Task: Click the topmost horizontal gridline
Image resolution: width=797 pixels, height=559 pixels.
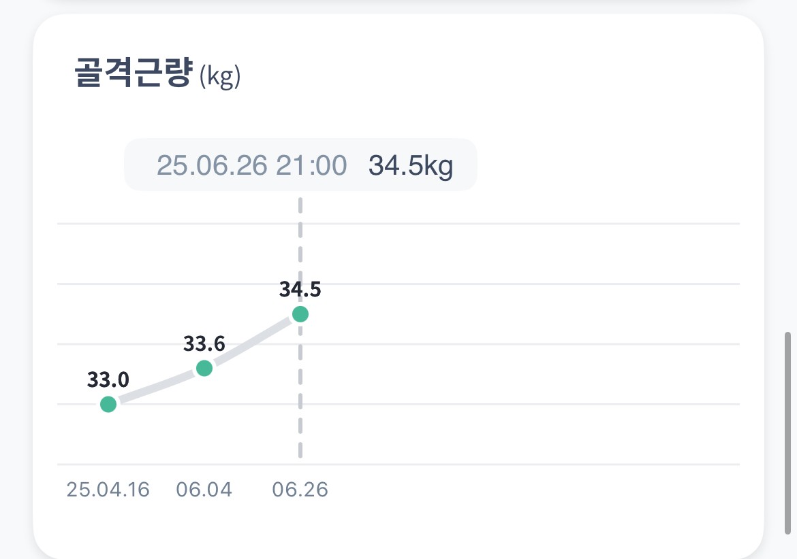Action: click(518, 223)
